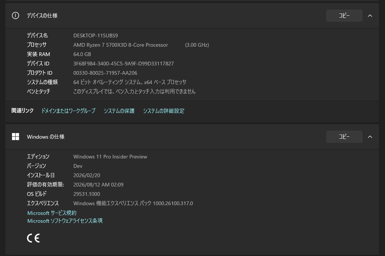Copy the device specifications
This screenshot has width=385, height=256.
pyautogui.click(x=344, y=16)
